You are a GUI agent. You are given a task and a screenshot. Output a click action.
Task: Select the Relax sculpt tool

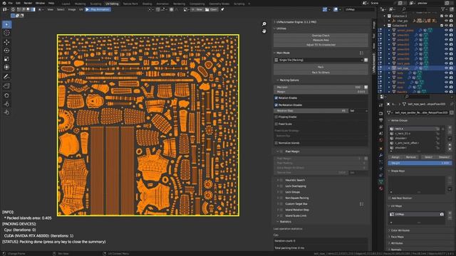[x=6, y=104]
